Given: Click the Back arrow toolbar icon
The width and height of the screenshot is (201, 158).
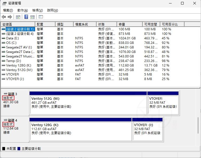Looking at the screenshot, I should click(x=4, y=17).
